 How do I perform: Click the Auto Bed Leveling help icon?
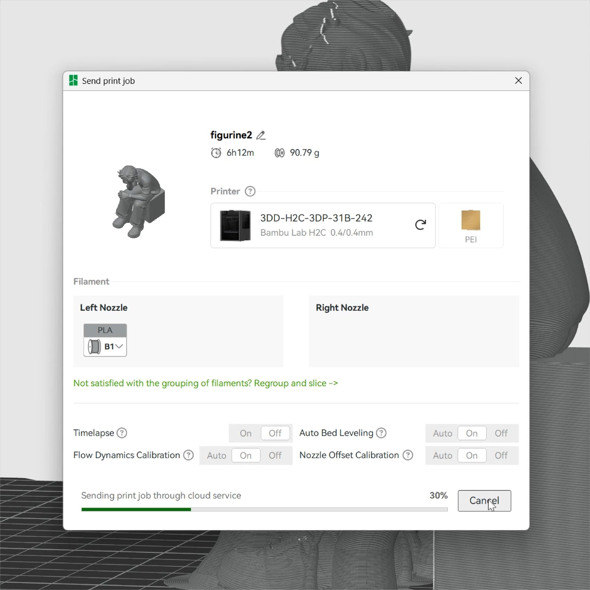click(381, 433)
